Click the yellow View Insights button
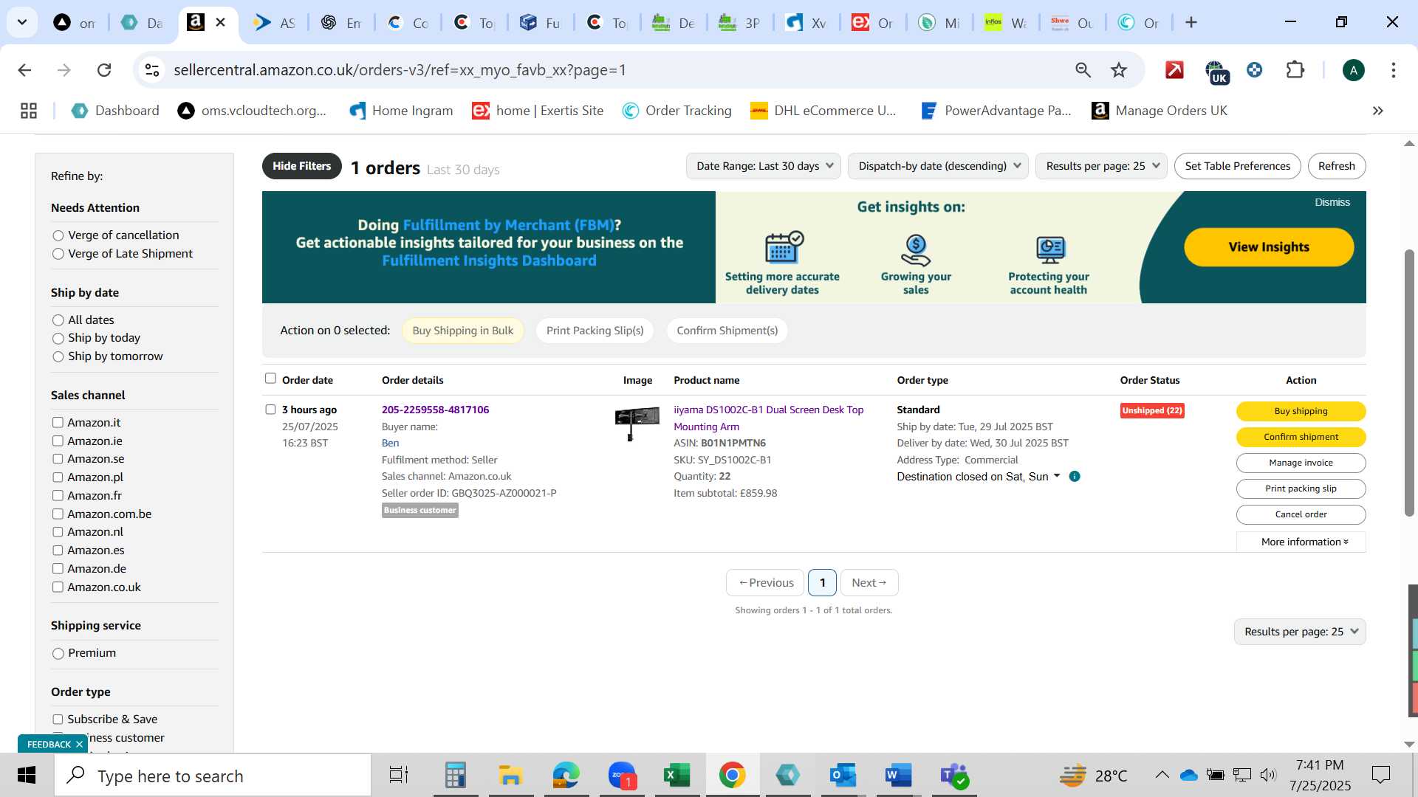Viewport: 1418px width, 797px height. [x=1269, y=247]
